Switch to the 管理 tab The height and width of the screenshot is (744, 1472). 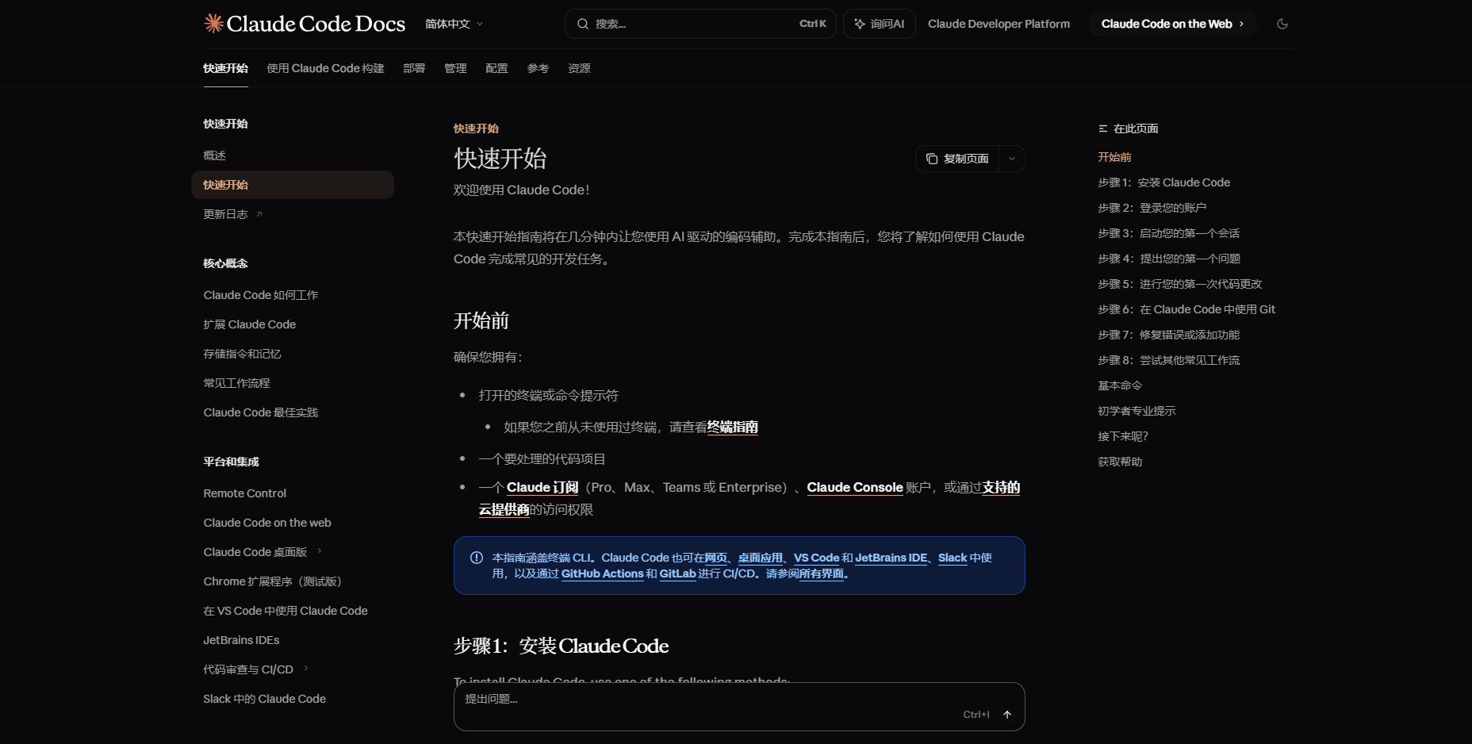(x=455, y=68)
